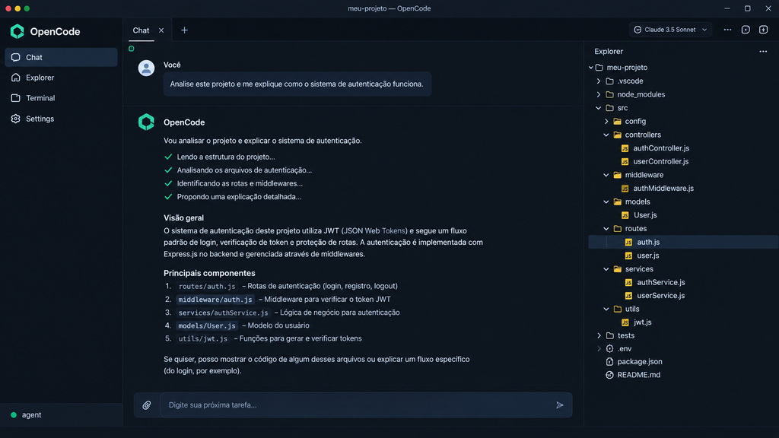Click the middleware/auth.js code reference
Screen dimensions: 779x438
tap(215, 300)
